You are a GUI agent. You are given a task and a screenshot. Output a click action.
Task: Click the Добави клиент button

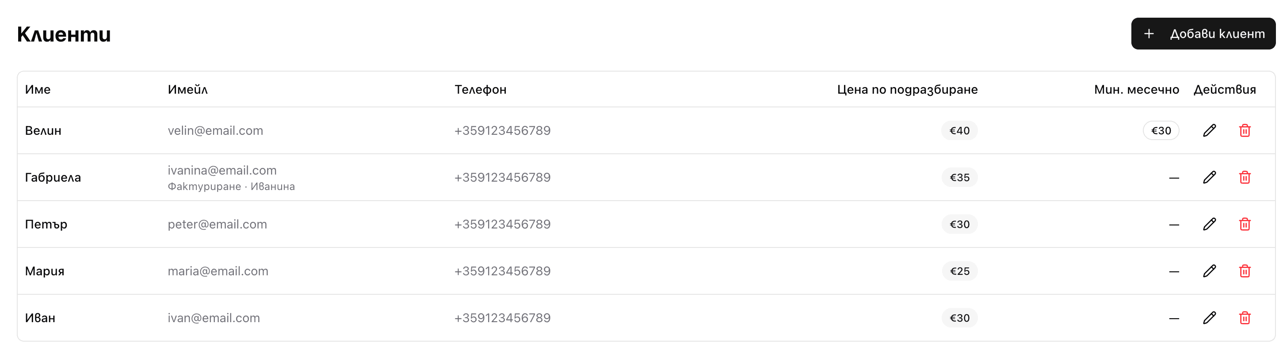pos(1203,34)
